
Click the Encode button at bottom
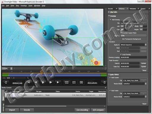click(x=27, y=110)
